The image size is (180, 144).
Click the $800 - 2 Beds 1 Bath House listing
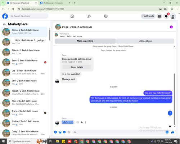(71, 36)
